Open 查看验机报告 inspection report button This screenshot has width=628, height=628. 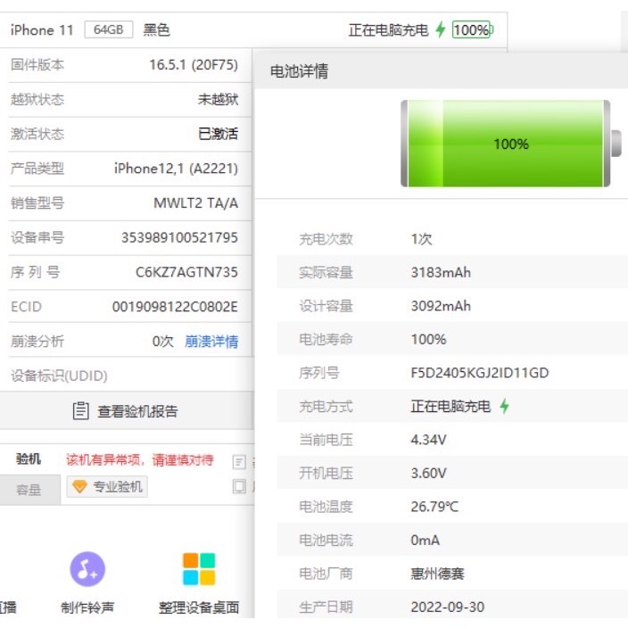(x=126, y=411)
